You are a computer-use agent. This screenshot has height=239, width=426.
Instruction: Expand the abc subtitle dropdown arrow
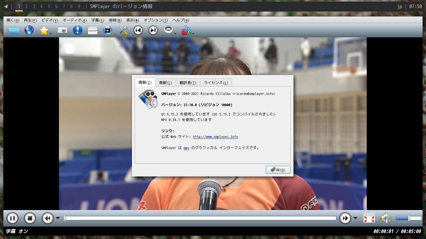[193, 34]
